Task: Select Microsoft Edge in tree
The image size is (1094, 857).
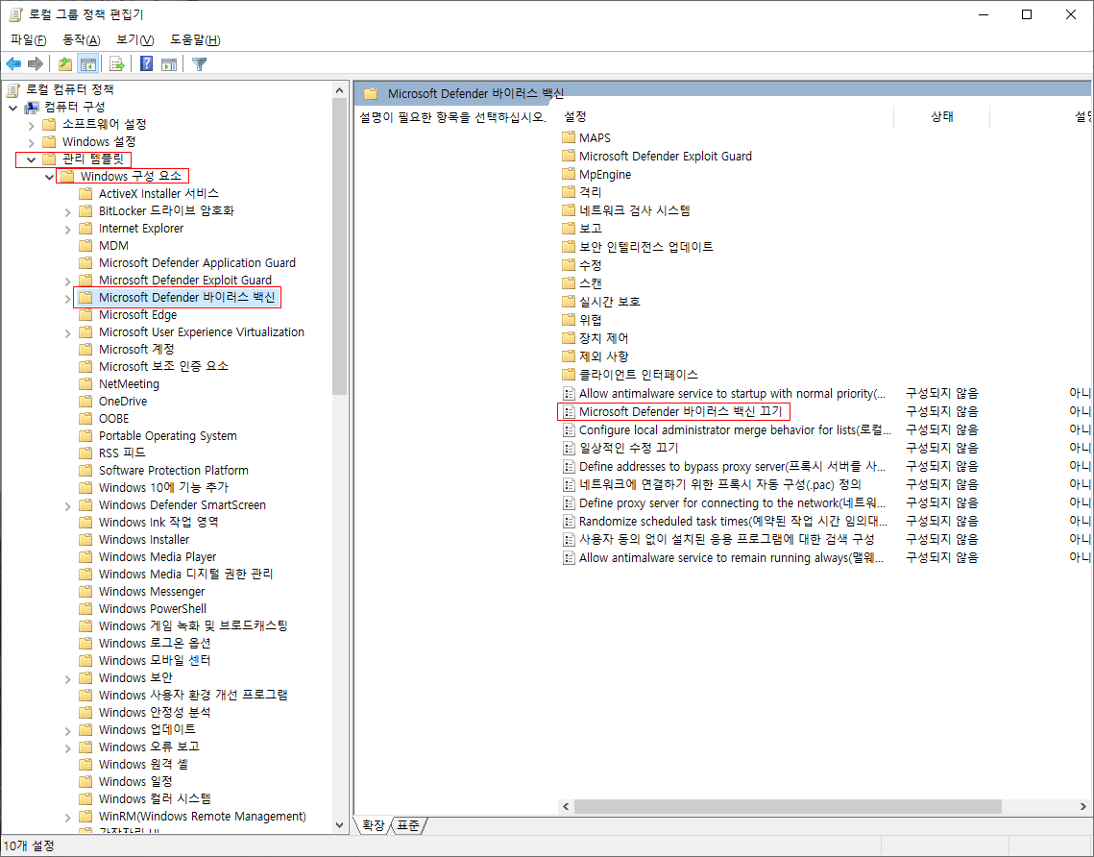Action: (137, 315)
